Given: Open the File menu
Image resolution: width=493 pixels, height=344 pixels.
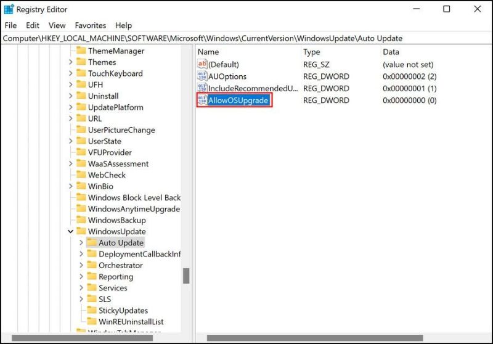Looking at the screenshot, I should click(10, 25).
